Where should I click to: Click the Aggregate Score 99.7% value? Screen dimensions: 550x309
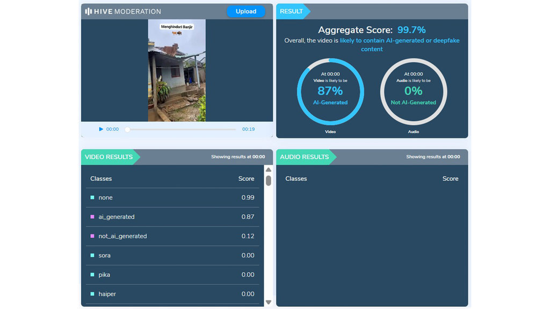(x=411, y=30)
